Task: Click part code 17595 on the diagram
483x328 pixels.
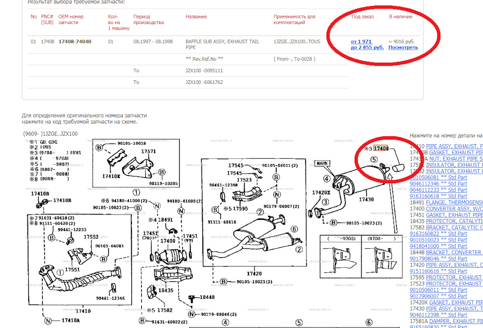Action: pos(240,209)
